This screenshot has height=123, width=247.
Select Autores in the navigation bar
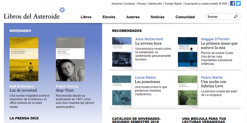(x=133, y=17)
